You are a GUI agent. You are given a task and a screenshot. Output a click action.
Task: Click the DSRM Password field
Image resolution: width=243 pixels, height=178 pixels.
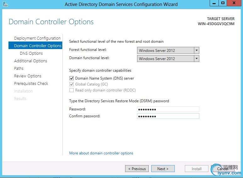168,109
